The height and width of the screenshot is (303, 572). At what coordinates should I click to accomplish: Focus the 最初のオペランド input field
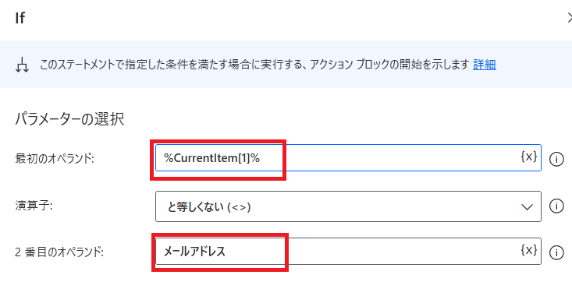(x=348, y=157)
